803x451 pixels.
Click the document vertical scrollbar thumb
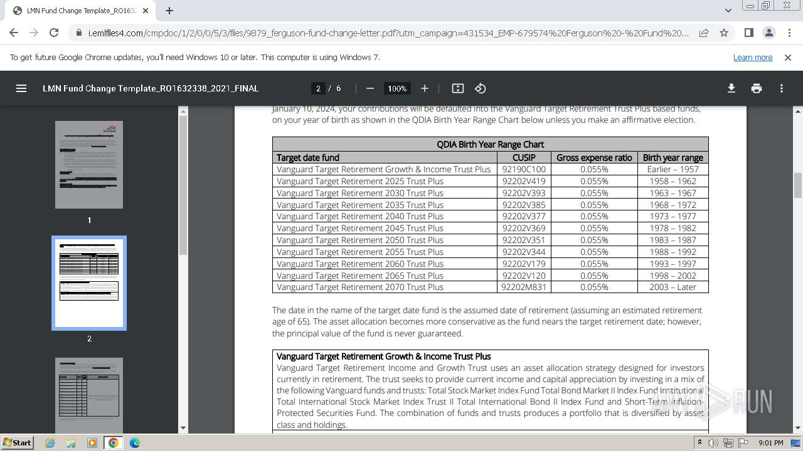798,185
